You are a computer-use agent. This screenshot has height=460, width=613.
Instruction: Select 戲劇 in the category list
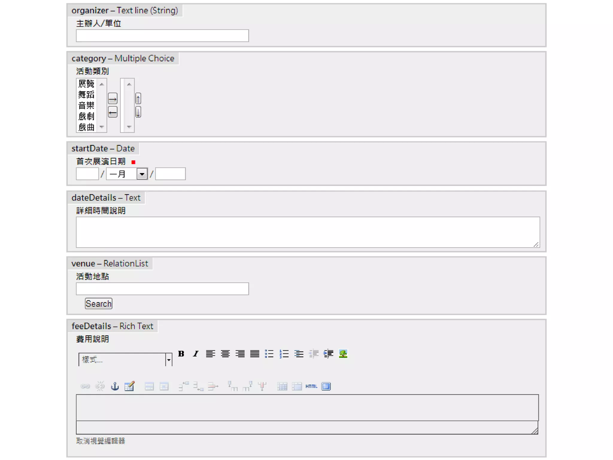pyautogui.click(x=86, y=116)
